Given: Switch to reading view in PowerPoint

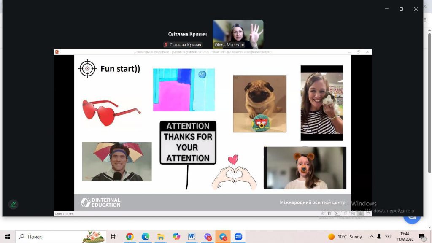Looking at the screenshot, I should click(x=360, y=214).
